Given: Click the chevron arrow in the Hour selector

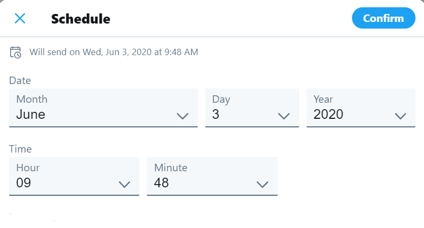Looking at the screenshot, I should coord(124,185).
